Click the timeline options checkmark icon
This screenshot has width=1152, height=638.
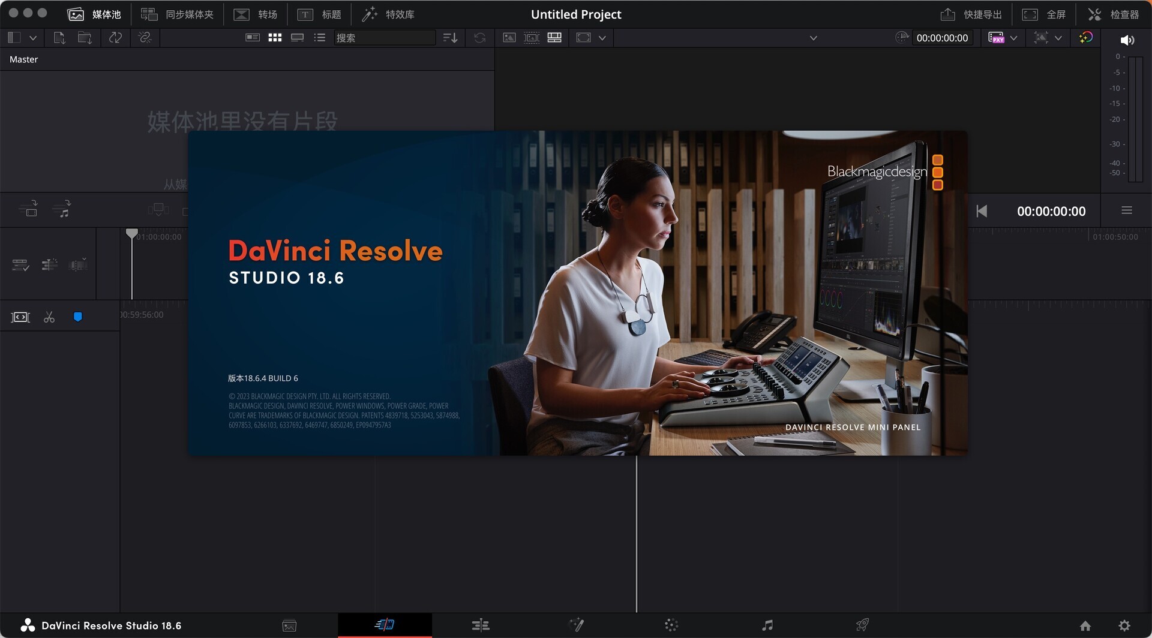[x=20, y=264]
